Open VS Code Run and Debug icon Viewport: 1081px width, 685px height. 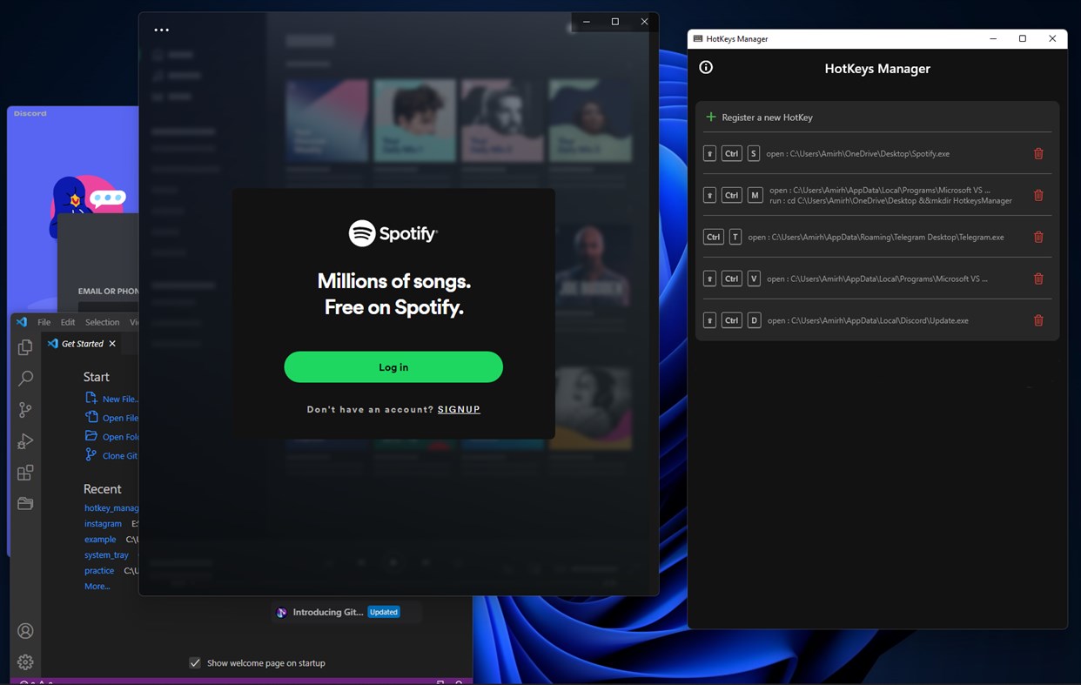(x=25, y=441)
